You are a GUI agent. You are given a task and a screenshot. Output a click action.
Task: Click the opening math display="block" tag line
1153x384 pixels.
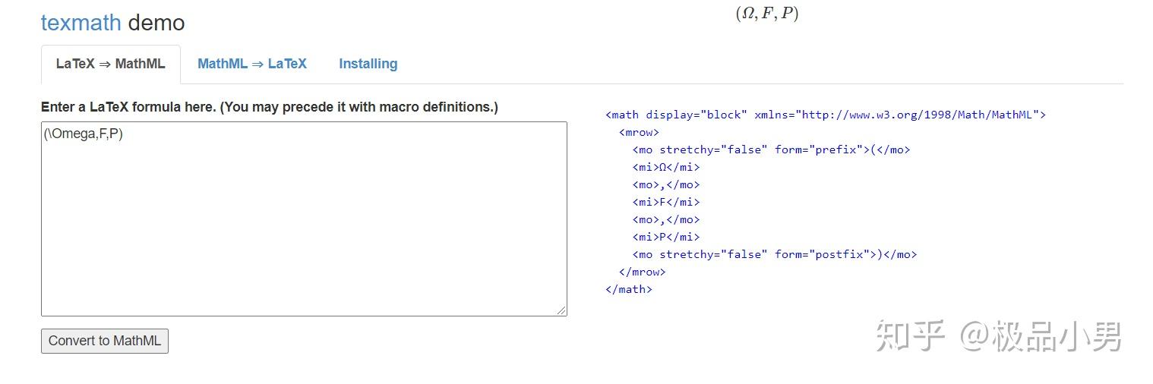tap(825, 115)
